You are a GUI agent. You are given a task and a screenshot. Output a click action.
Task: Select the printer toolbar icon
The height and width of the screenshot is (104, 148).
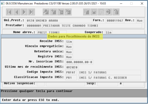coord(94,12)
